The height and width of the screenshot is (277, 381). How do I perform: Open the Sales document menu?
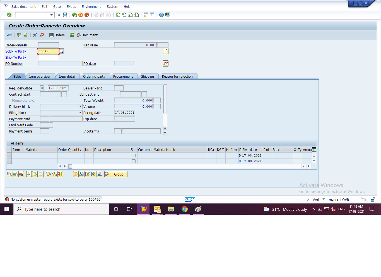pos(23,7)
